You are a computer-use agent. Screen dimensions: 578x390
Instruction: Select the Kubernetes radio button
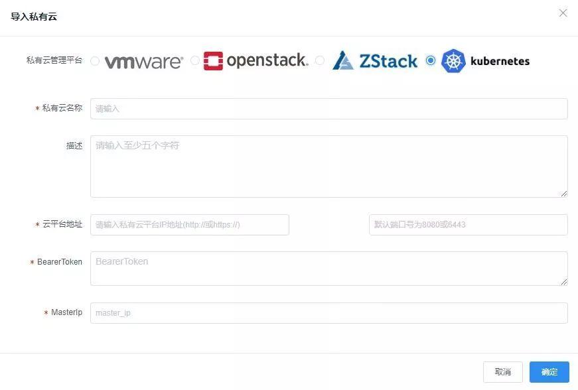[x=431, y=61]
